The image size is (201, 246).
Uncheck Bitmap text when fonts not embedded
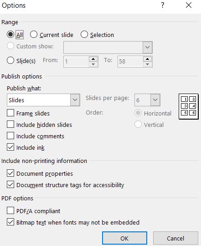coord(10,222)
